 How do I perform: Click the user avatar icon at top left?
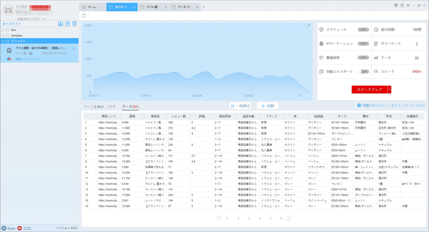pos(9,10)
